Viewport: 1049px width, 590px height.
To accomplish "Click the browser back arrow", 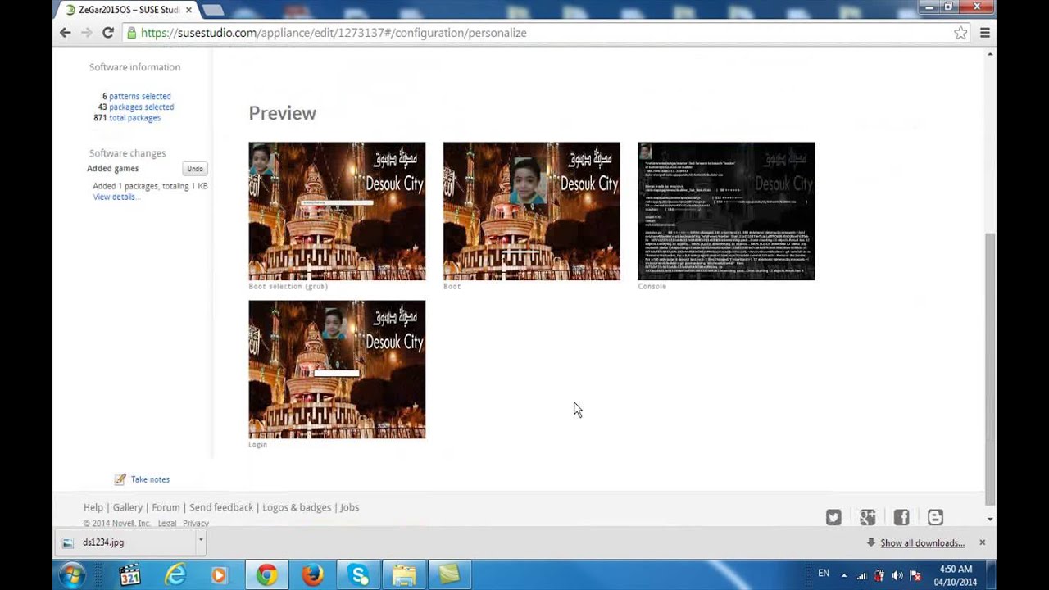I will (66, 33).
